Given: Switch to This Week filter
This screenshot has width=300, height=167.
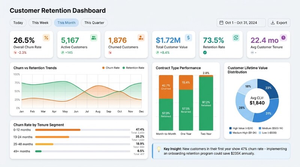Looking at the screenshot, I should [40, 23].
